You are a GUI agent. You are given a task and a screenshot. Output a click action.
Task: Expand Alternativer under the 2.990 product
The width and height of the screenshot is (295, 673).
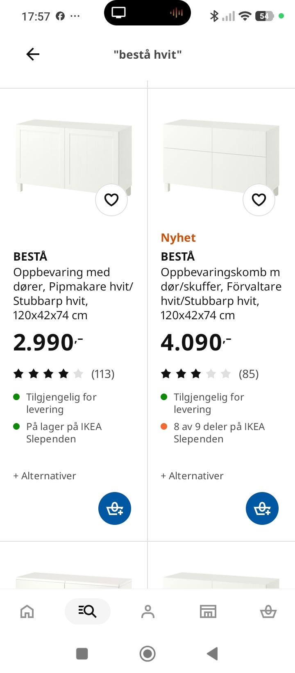point(45,476)
